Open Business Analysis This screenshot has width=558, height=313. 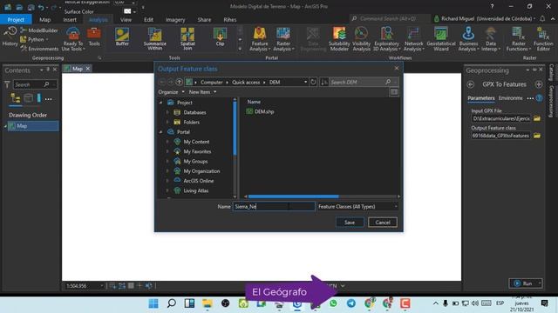[x=468, y=39]
